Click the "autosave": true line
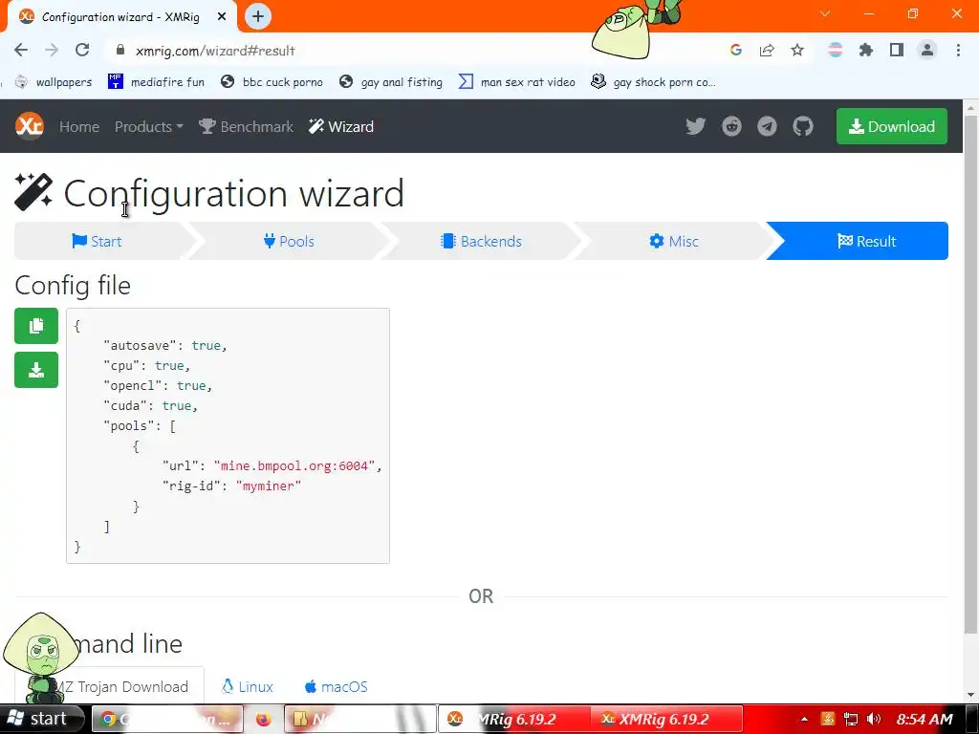Image resolution: width=979 pixels, height=734 pixels. (x=165, y=346)
